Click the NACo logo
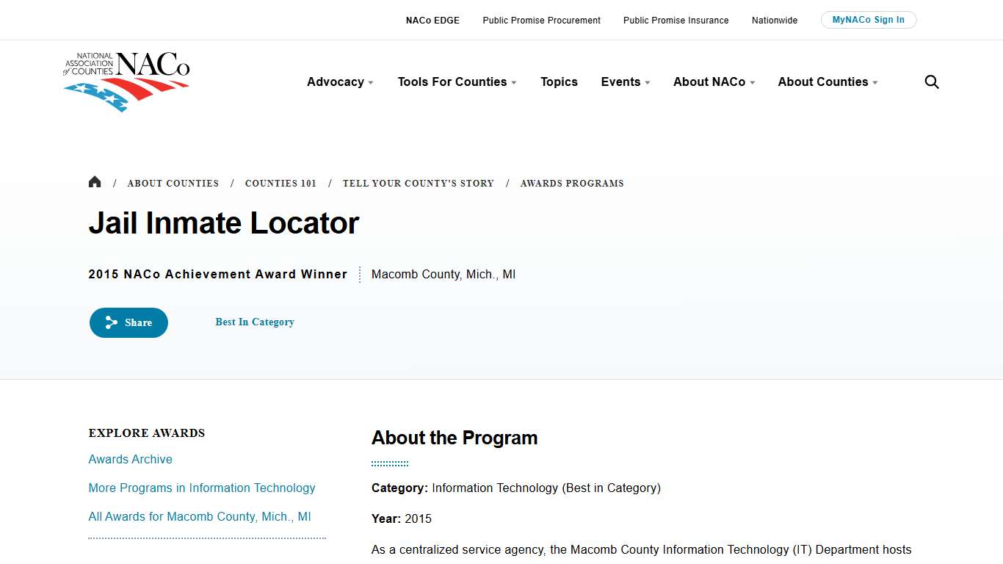Screen dimensions: 1003x564 [126, 82]
